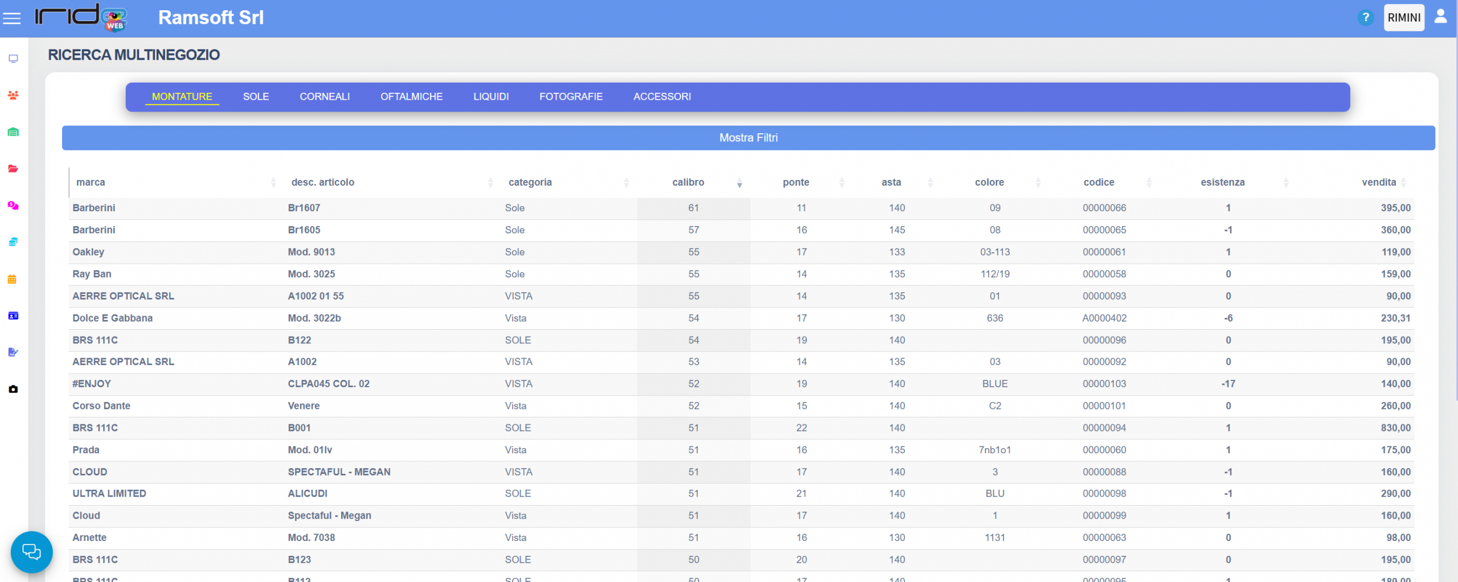The width and height of the screenshot is (1458, 582).
Task: Click the coins stack icon in sidebar
Action: pyautogui.click(x=13, y=242)
